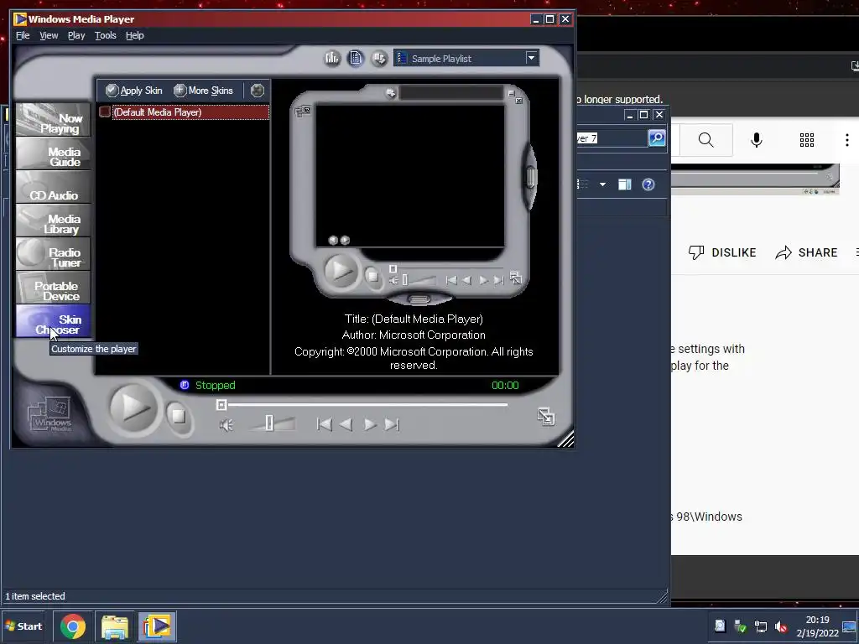Open the Tools menu
859x644 pixels.
point(105,35)
